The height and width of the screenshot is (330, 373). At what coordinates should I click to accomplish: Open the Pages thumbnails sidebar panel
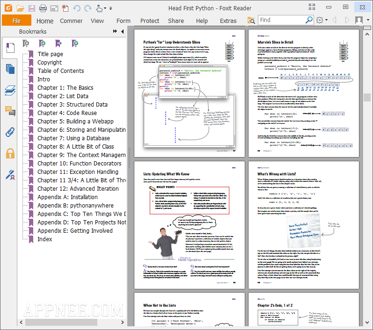pos(10,69)
